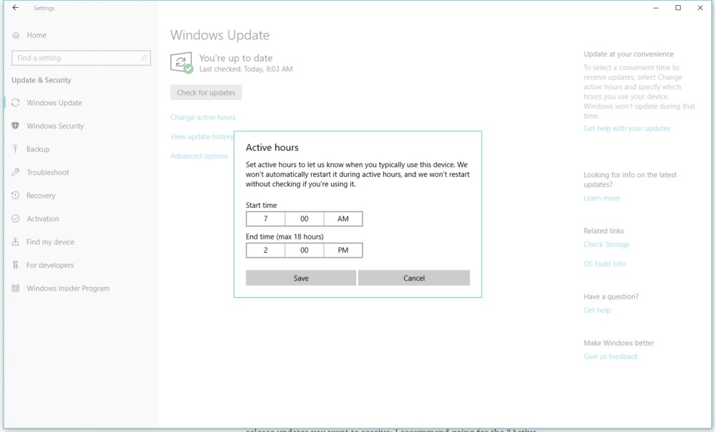715x432 pixels.
Task: Open the Find my device section
Action: [x=50, y=242]
